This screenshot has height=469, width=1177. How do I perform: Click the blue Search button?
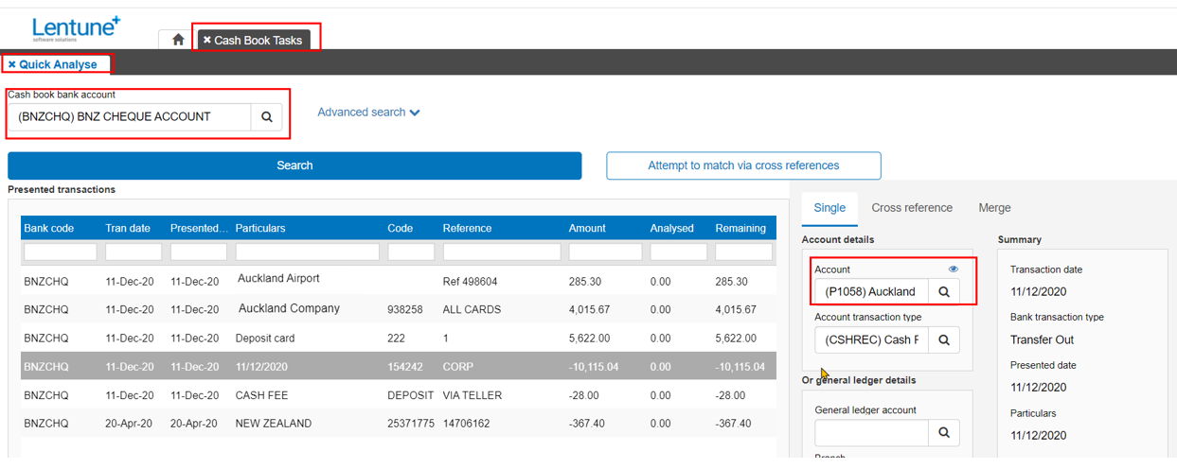coord(294,165)
